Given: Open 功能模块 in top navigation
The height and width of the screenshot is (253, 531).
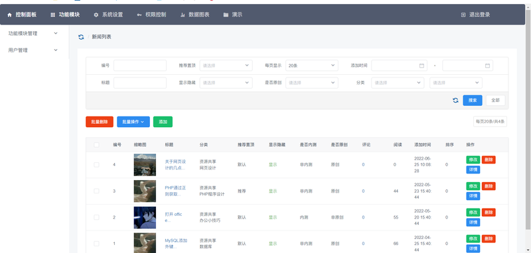Looking at the screenshot, I should (x=70, y=15).
